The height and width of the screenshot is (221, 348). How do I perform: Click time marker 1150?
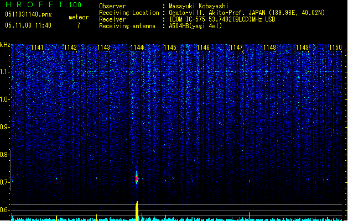[336, 48]
